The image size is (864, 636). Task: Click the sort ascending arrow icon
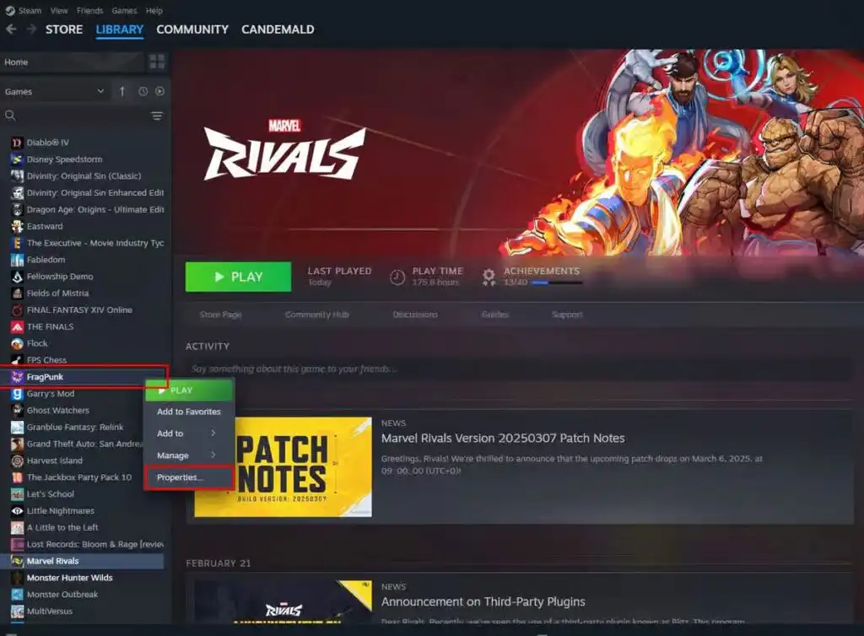point(121,91)
